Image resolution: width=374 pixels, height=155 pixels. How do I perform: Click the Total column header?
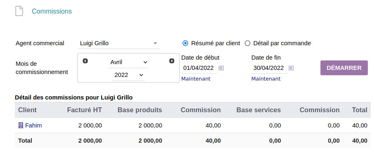[x=360, y=110]
